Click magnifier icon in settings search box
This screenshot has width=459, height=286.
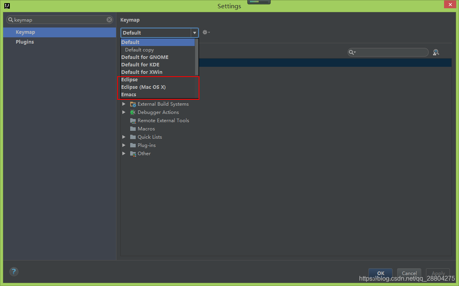[x=11, y=20]
